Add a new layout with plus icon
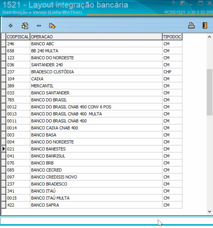 tap(10, 26)
